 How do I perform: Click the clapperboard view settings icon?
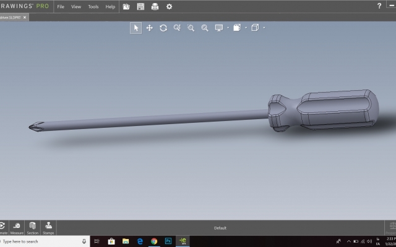pyautogui.click(x=237, y=28)
